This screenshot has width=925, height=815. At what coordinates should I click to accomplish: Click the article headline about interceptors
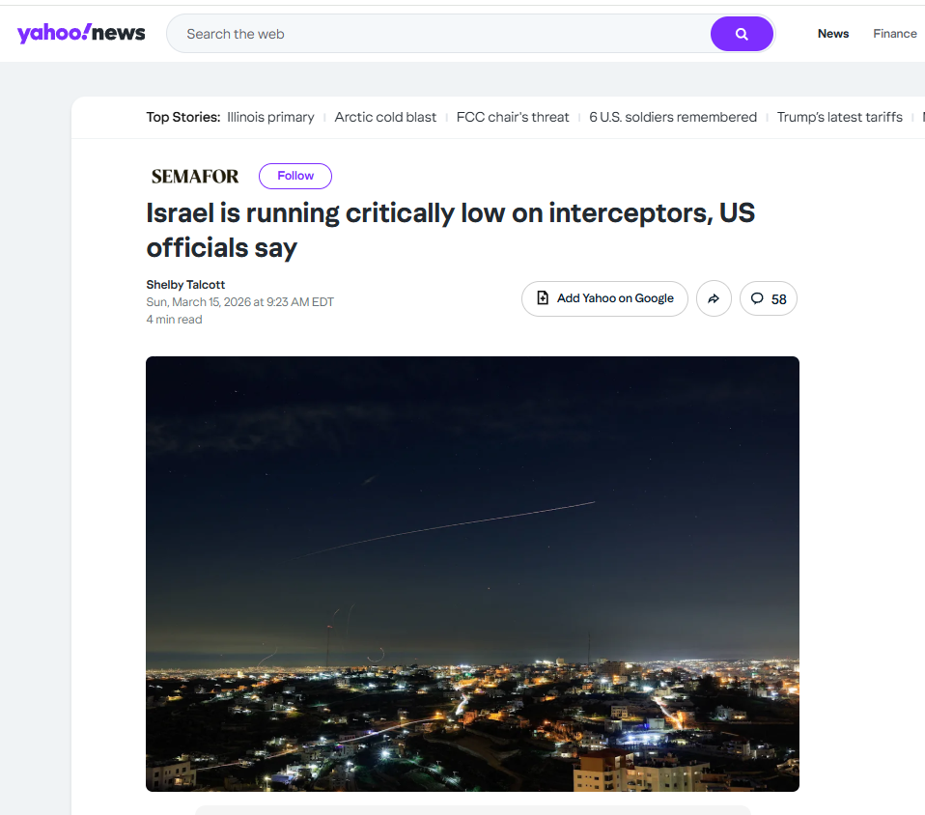click(450, 230)
